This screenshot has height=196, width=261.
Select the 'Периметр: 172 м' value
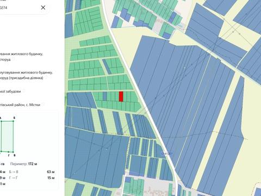pyautogui.click(x=23, y=164)
